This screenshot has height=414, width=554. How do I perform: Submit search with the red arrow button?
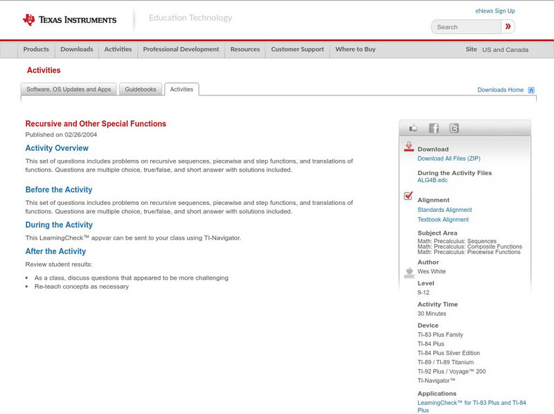508,26
